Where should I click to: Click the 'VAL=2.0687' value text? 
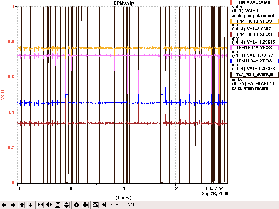tap(259, 29)
